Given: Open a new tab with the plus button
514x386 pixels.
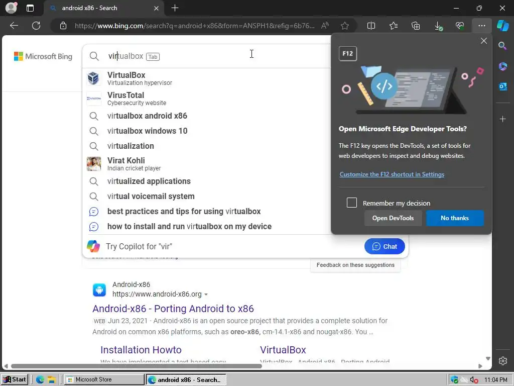Looking at the screenshot, I should 175,8.
